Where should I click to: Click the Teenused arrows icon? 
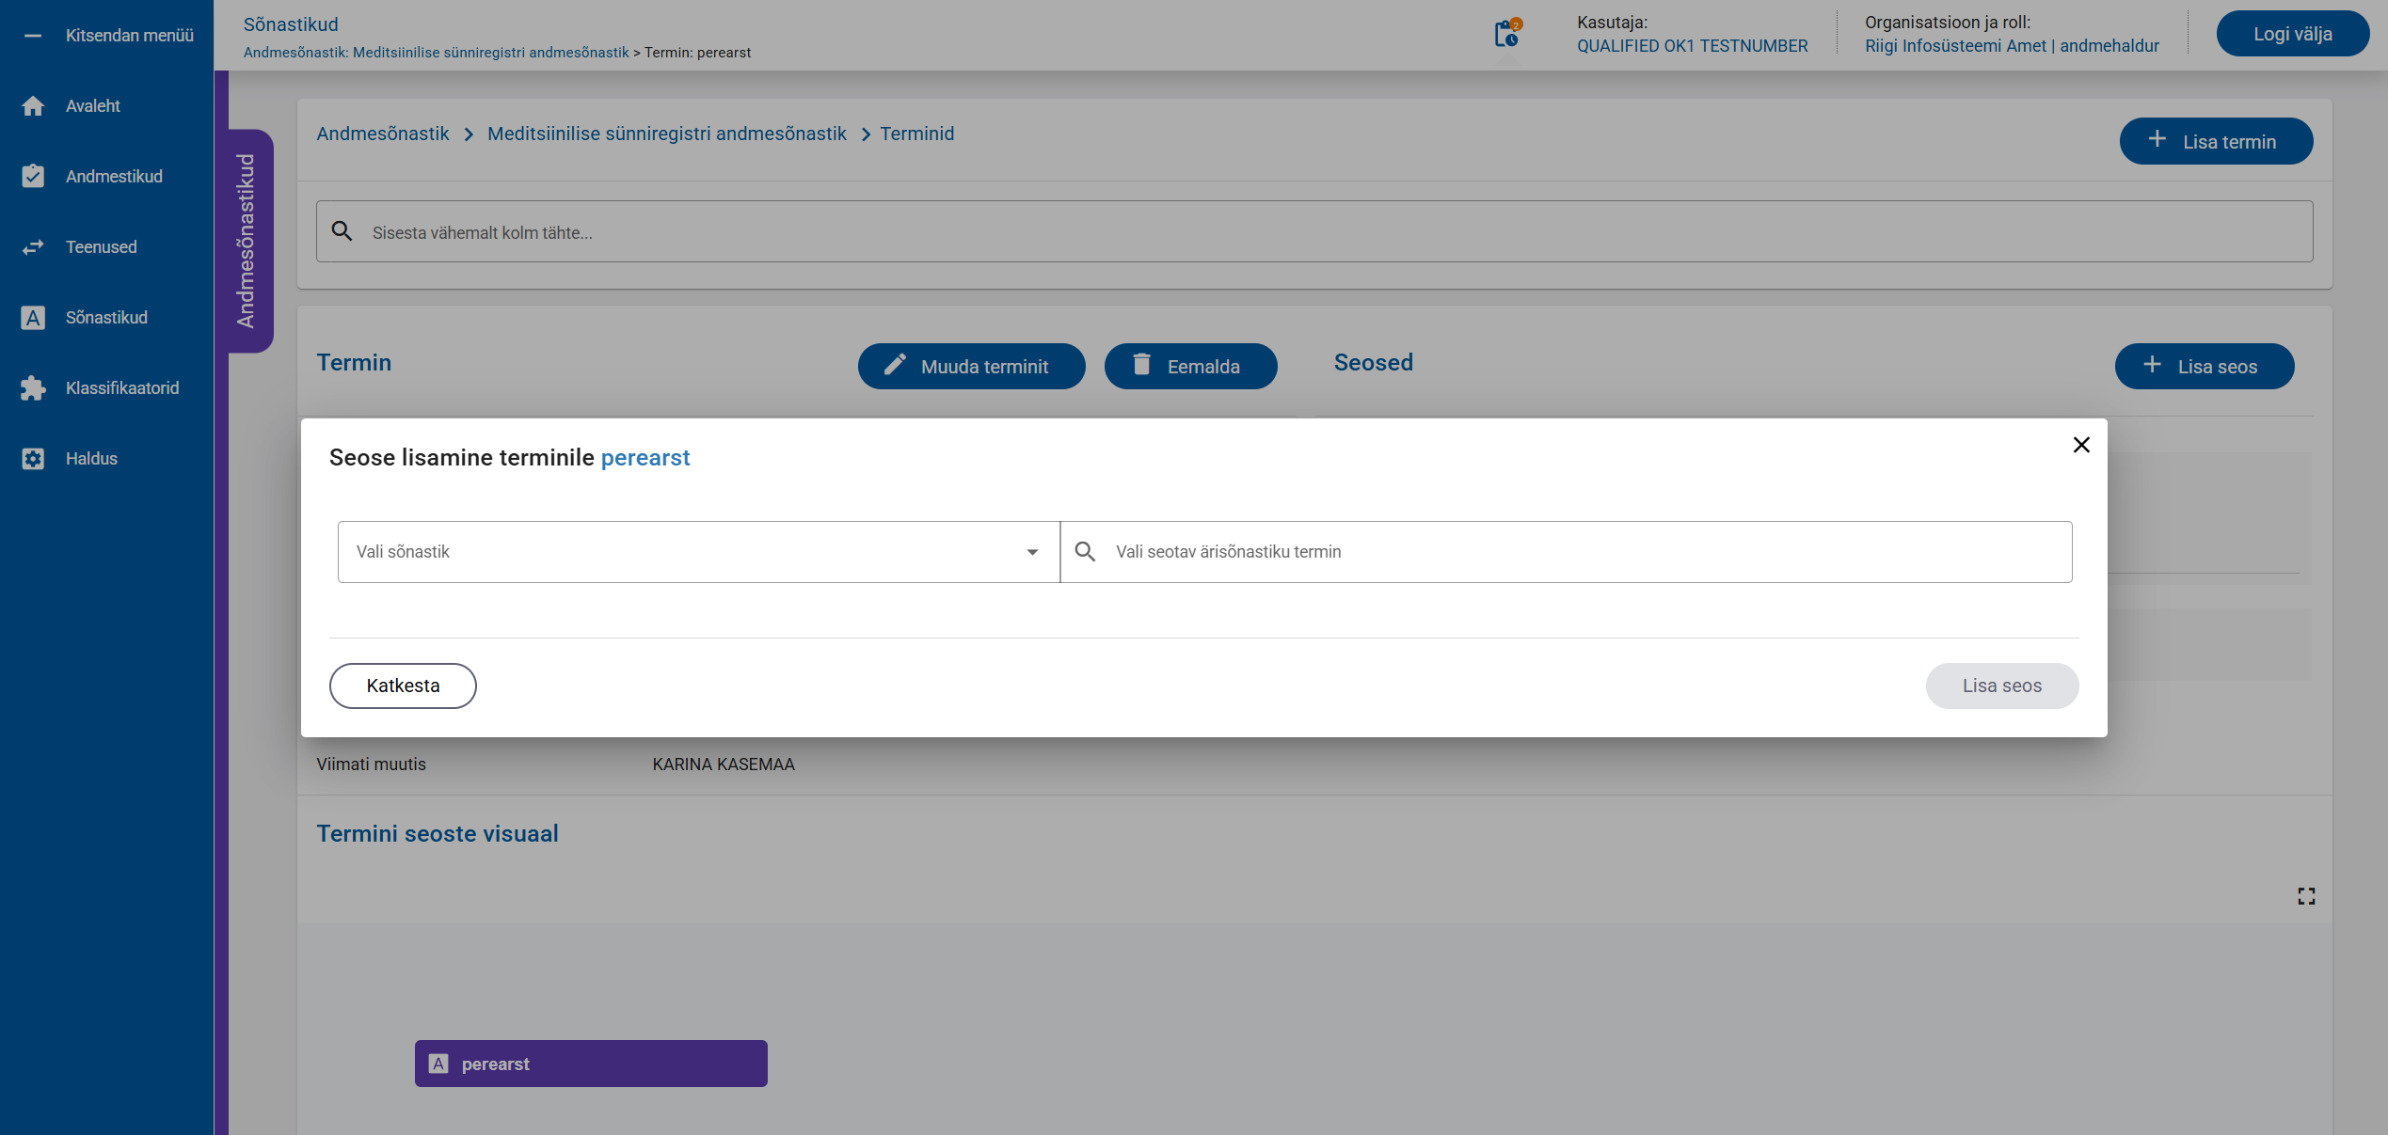coord(33,247)
